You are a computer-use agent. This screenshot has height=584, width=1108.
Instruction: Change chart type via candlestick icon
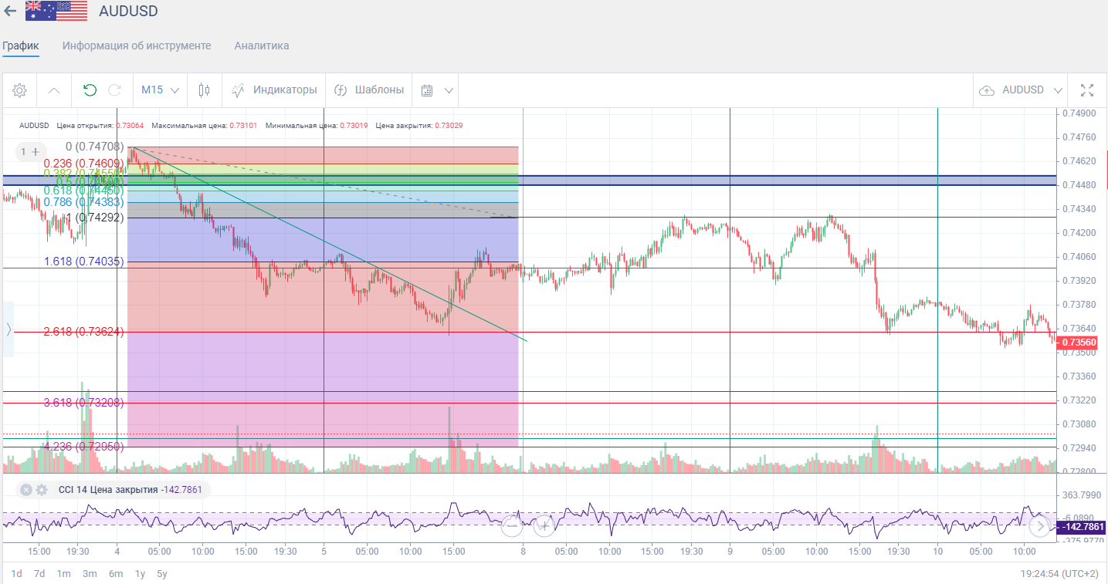204,90
